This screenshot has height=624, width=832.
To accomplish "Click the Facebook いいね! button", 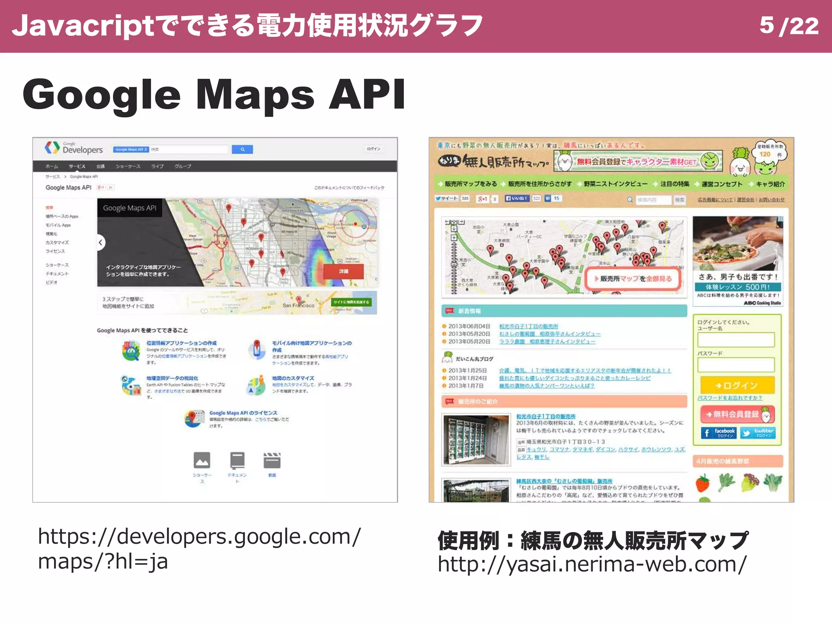I will [516, 199].
